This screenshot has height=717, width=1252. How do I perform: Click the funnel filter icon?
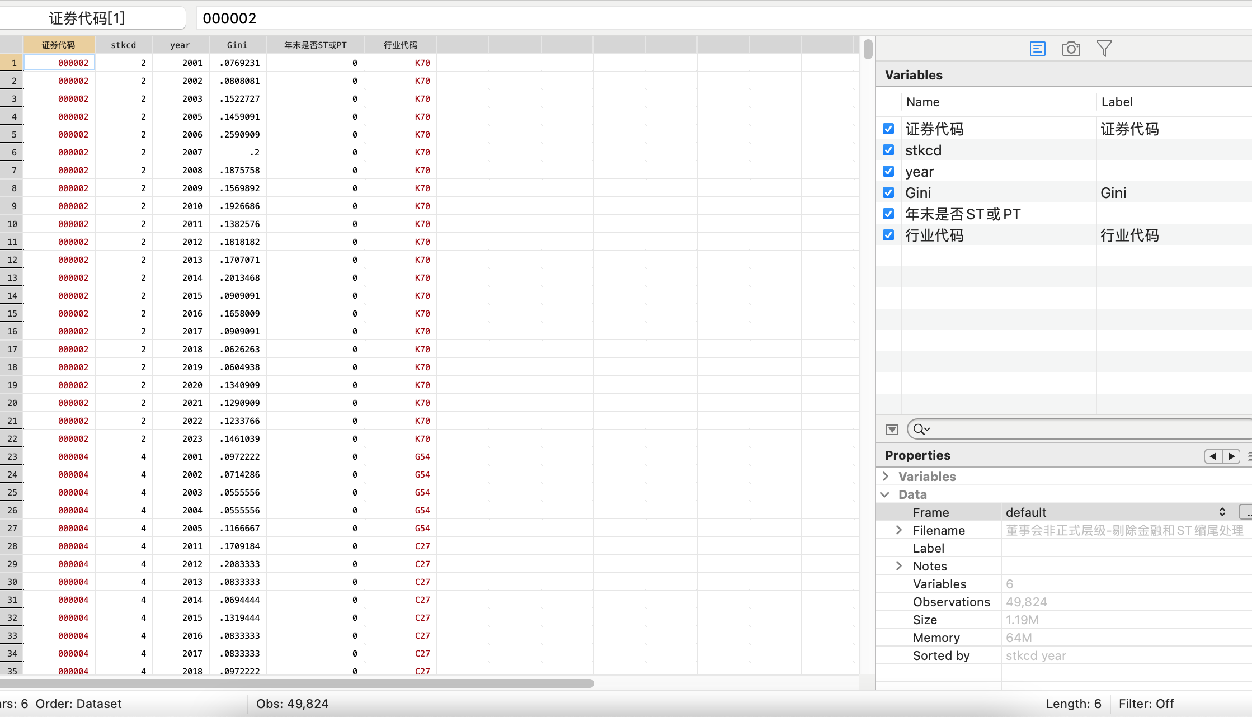click(1104, 49)
